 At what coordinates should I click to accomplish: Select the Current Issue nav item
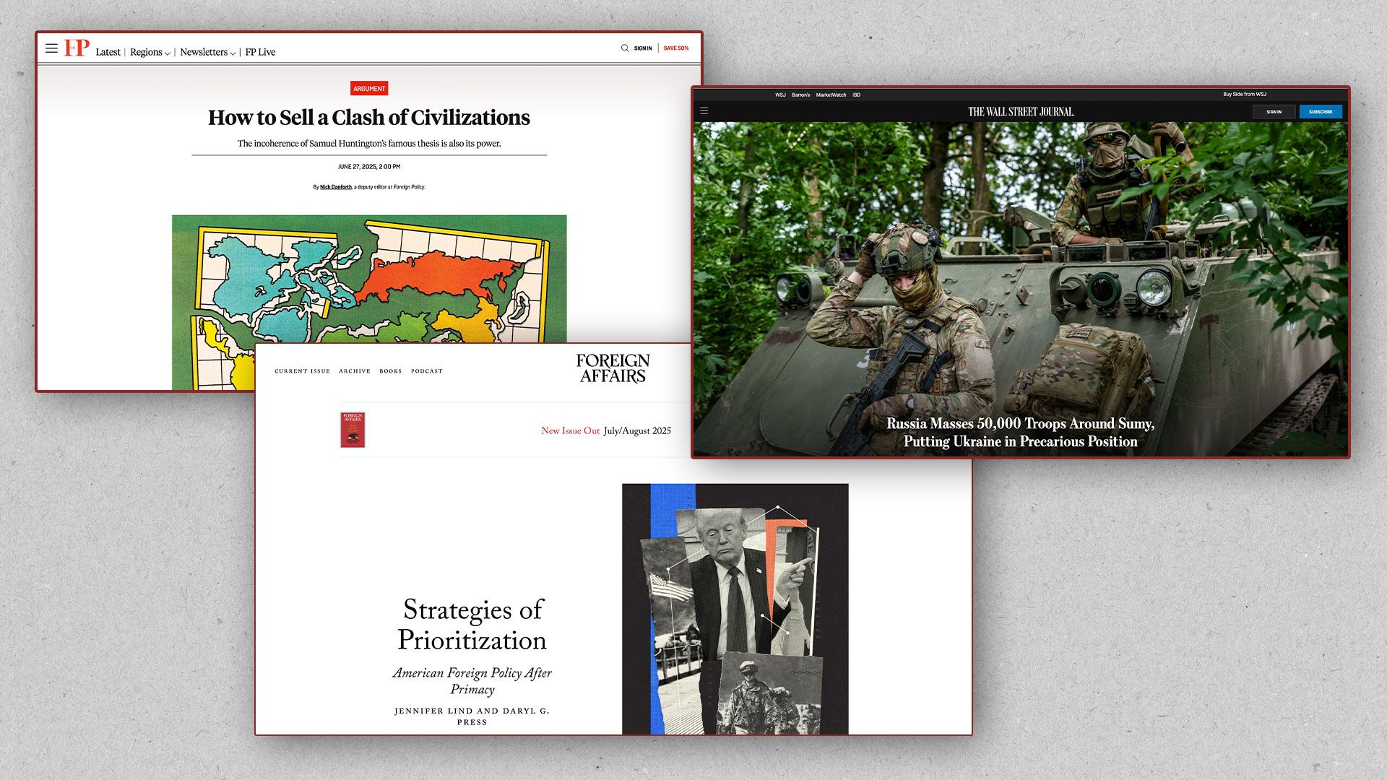coord(302,371)
